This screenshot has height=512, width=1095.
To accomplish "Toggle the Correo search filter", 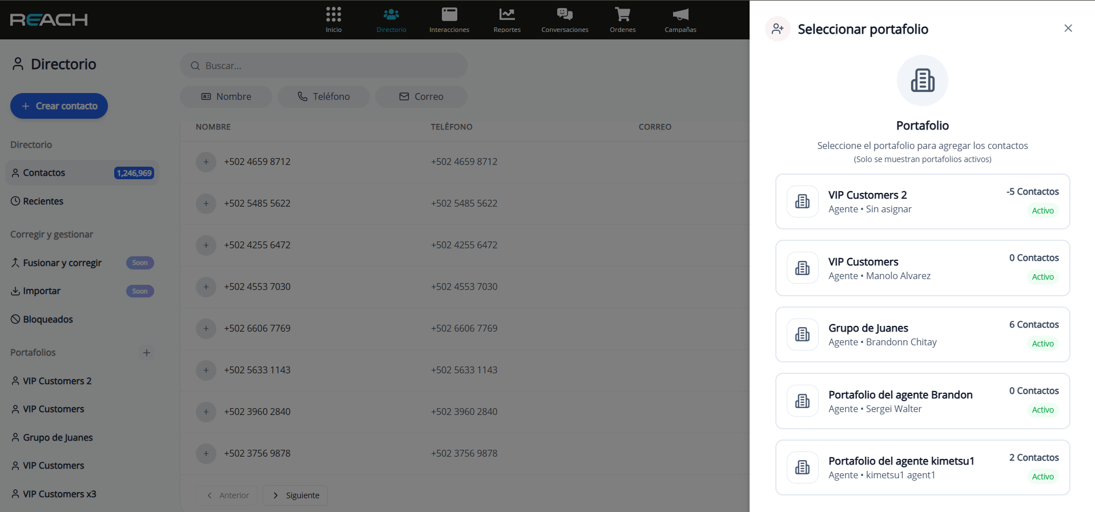I will (421, 96).
